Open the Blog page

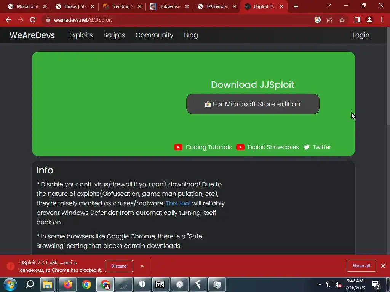191,35
